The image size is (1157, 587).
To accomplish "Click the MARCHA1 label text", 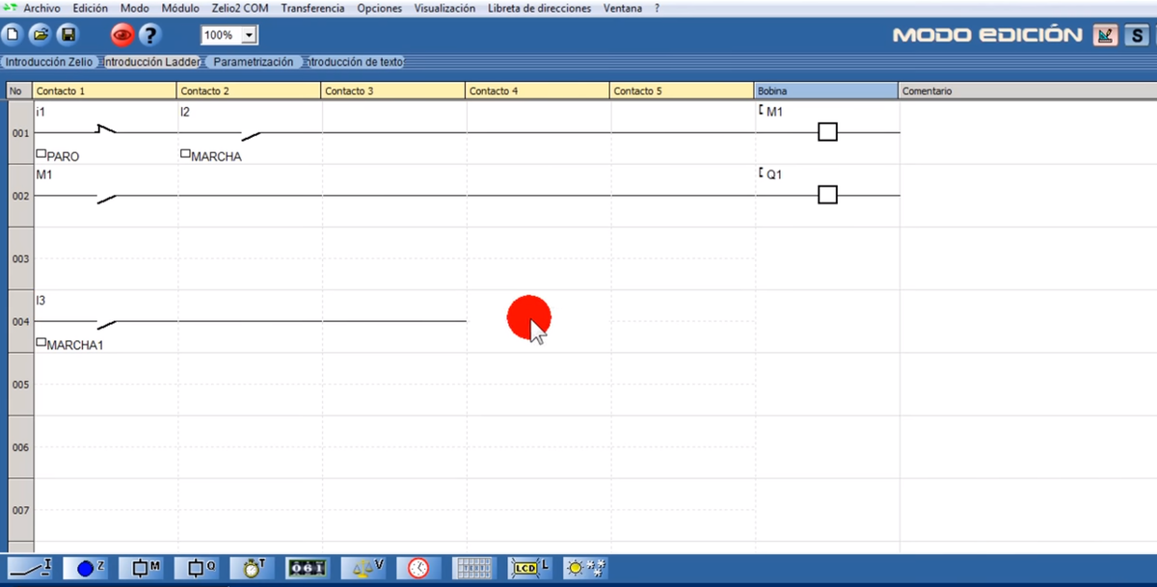I will pos(74,344).
